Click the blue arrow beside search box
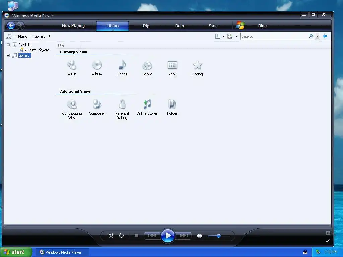Viewport: 343px width, 257px height. tap(325, 36)
